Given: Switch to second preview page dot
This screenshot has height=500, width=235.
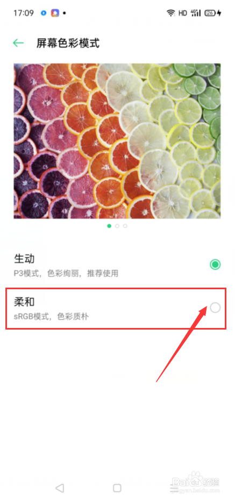Looking at the screenshot, I should pyautogui.click(x=117, y=226).
